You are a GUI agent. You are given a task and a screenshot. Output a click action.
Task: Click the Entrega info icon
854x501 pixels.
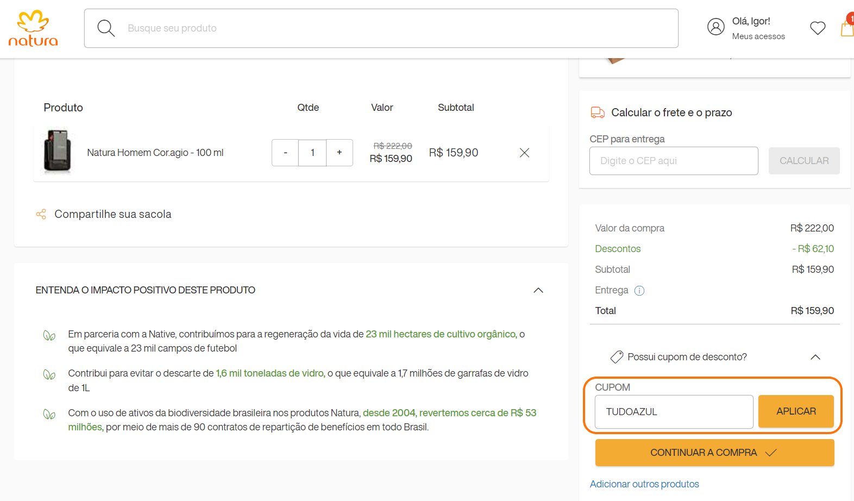(x=639, y=291)
